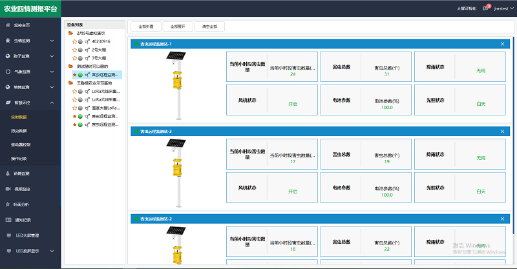Click the folder icon of 王鲁集农业示范基地
517x269 pixels.
pyautogui.click(x=70, y=83)
